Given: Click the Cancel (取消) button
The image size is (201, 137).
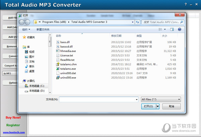Looking at the screenshot, I should [172, 106].
